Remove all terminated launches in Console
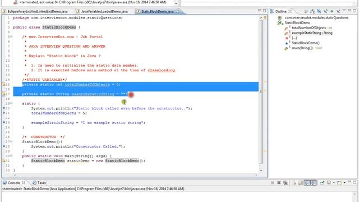The height and width of the screenshot is (202, 359). pyautogui.click(x=286, y=182)
